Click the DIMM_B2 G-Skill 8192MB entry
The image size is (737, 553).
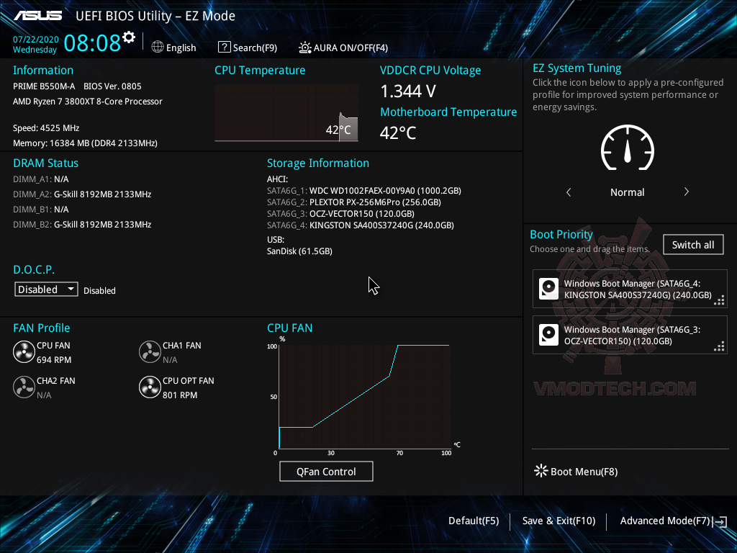pyautogui.click(x=82, y=225)
